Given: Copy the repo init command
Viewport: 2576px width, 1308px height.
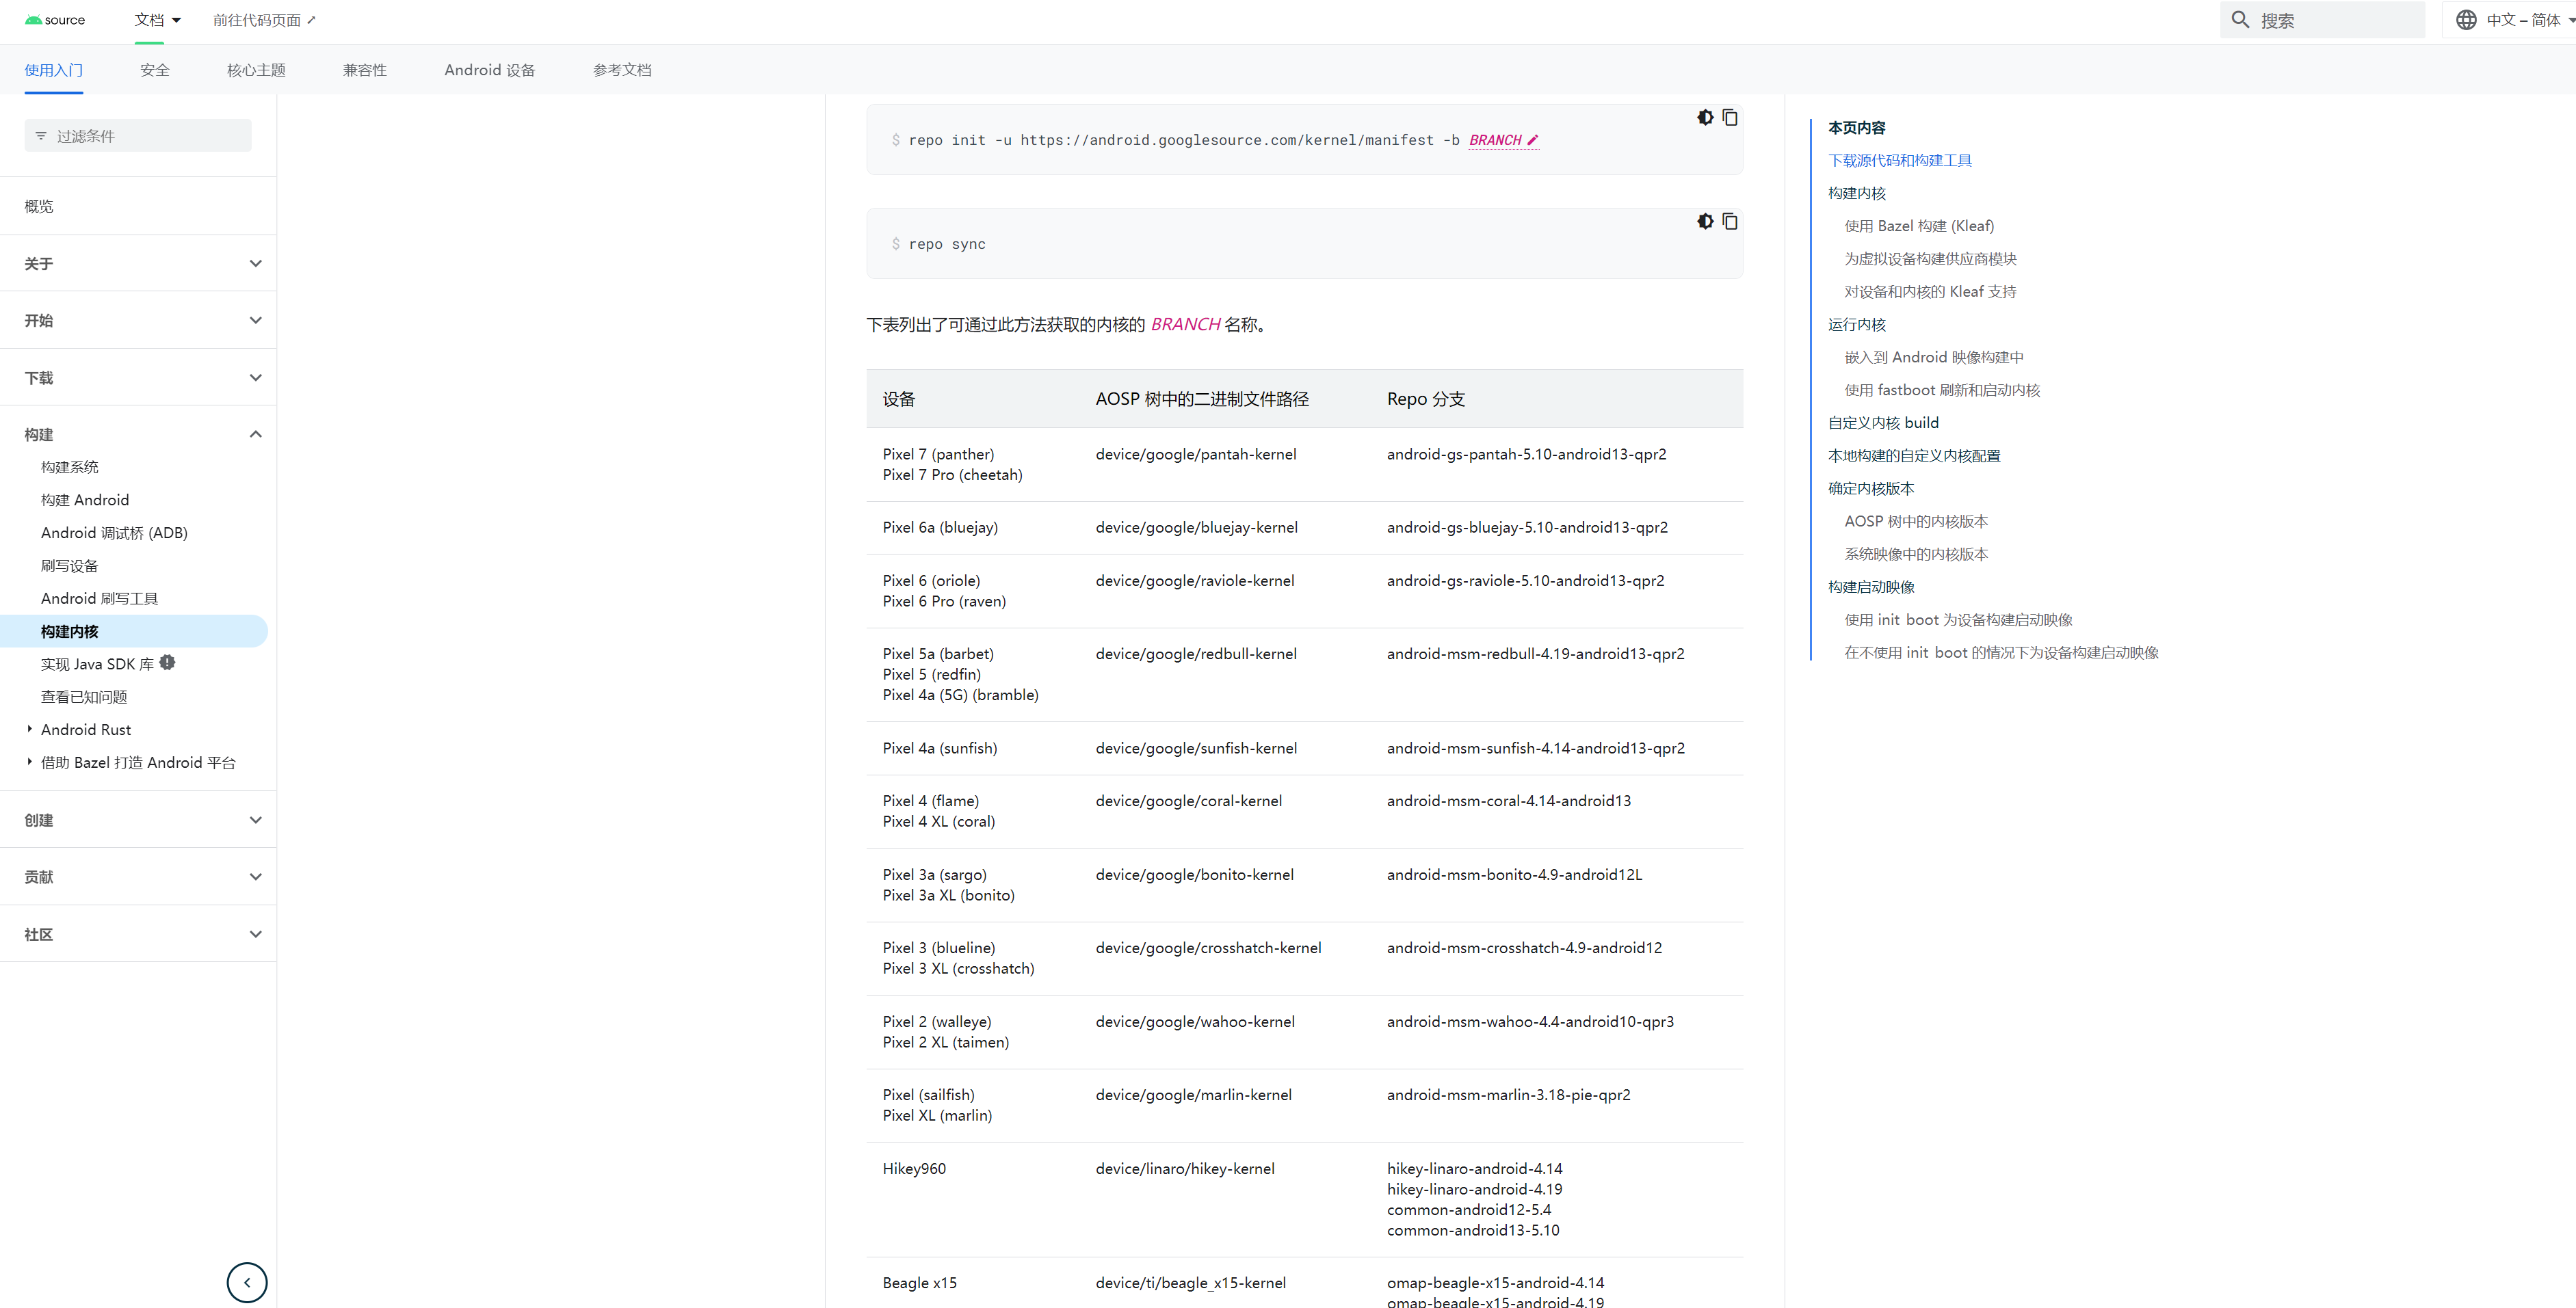Looking at the screenshot, I should tap(1729, 118).
